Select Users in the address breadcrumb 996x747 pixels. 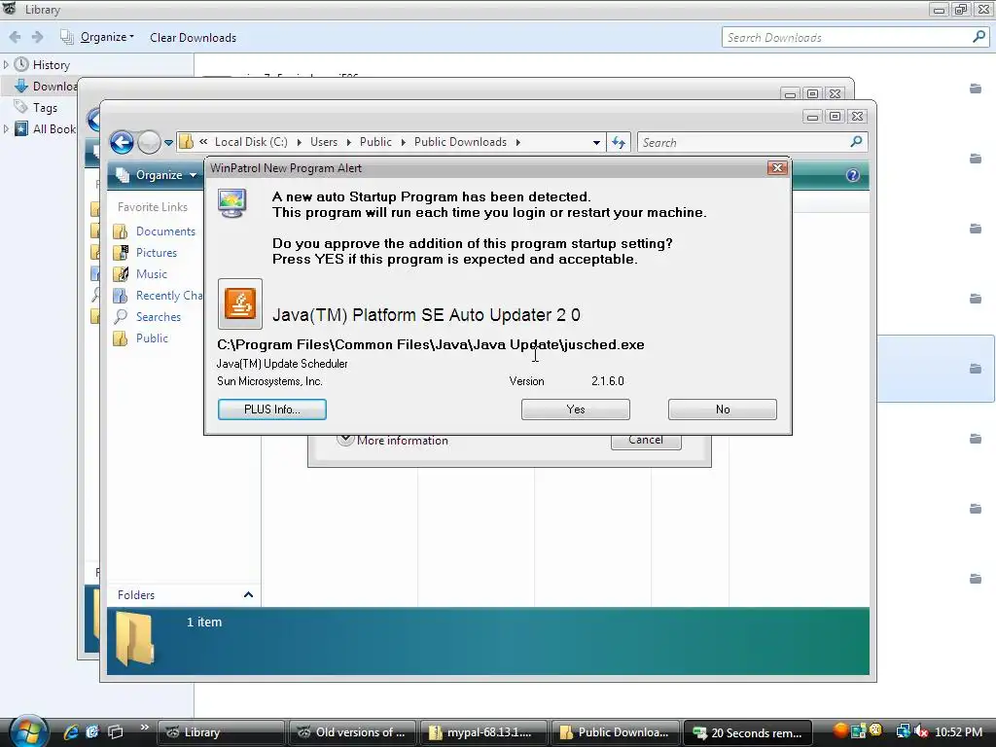coord(324,142)
